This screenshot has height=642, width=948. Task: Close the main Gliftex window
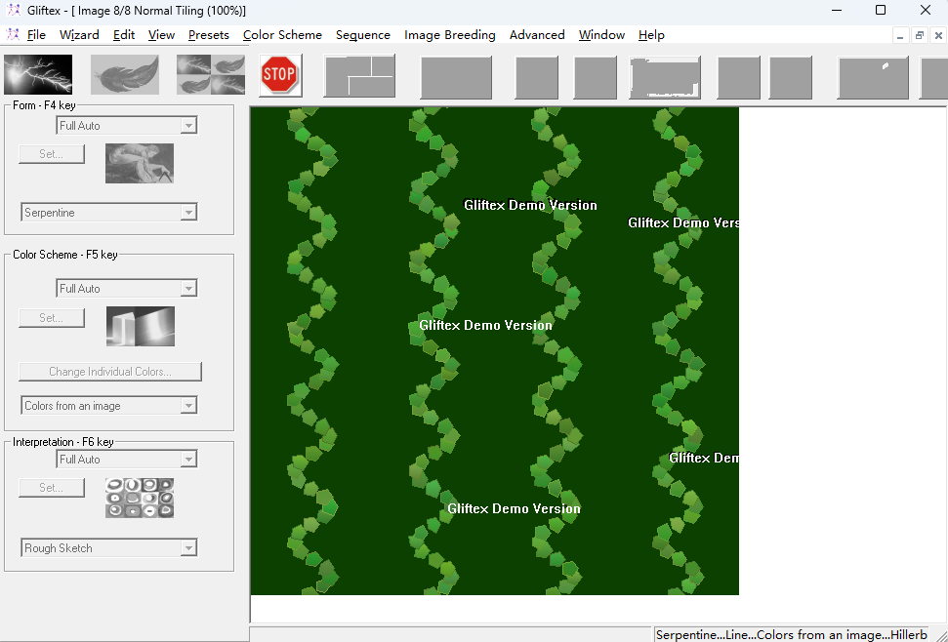pyautogui.click(x=926, y=11)
